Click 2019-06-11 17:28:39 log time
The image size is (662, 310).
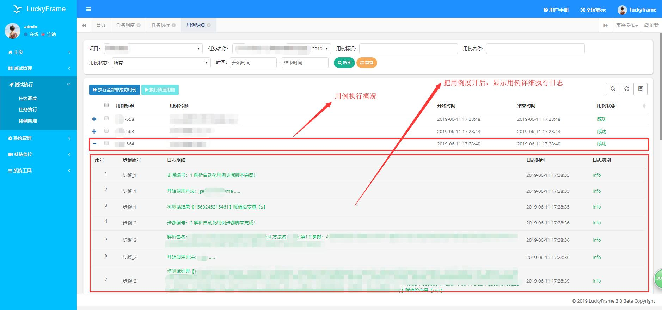click(x=548, y=281)
